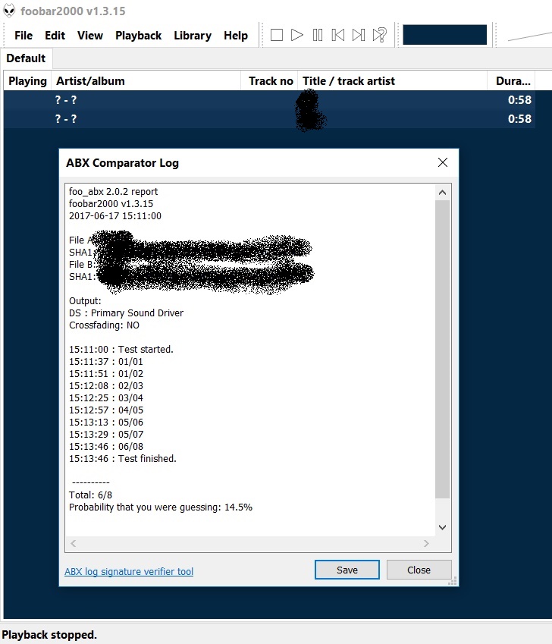
Task: Sort by Title / track artist column
Action: [x=392, y=81]
